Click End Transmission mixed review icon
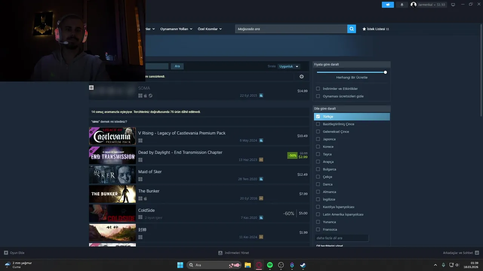The height and width of the screenshot is (271, 483). [x=261, y=160]
